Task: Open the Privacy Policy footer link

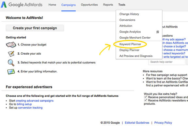Action: pos(163,123)
